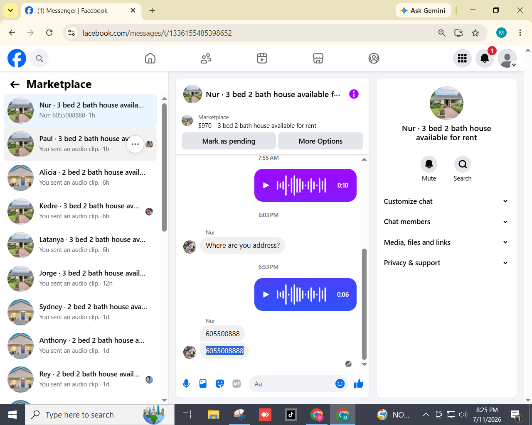Image resolution: width=532 pixels, height=425 pixels.
Task: Open Alicia's 2 bed 2 bath conversation
Action: point(80,178)
